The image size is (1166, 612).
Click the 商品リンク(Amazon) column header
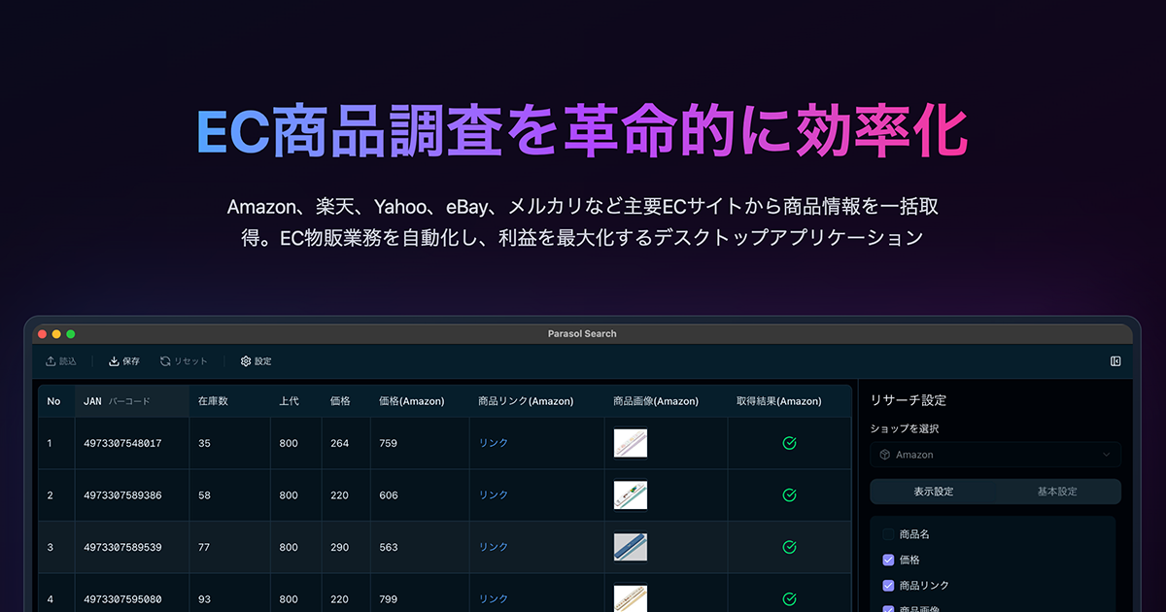click(536, 401)
